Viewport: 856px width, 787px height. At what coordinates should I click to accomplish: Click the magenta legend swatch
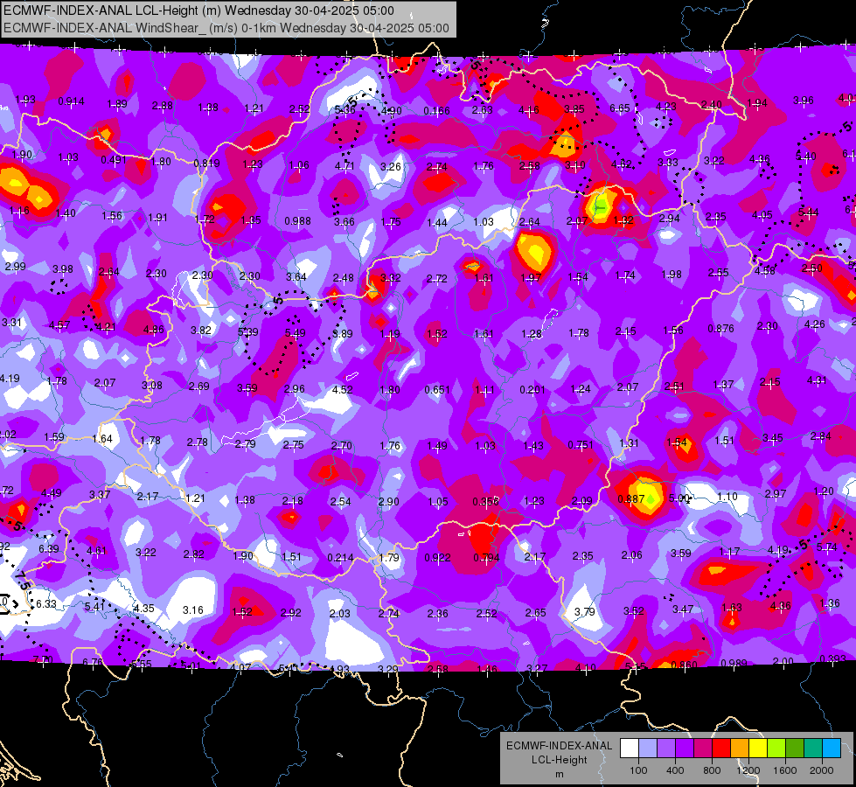(x=703, y=749)
